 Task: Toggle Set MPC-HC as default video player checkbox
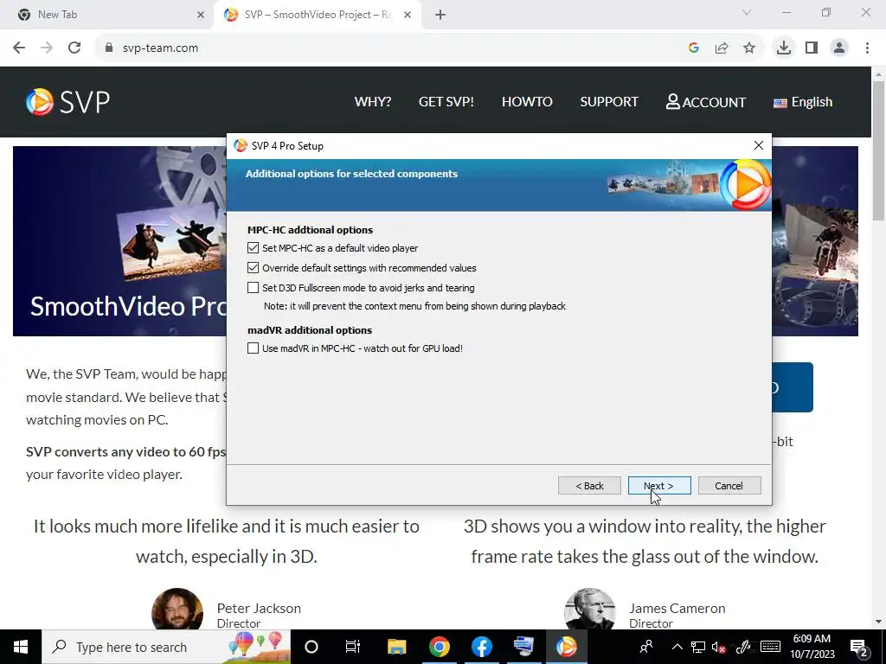click(253, 248)
